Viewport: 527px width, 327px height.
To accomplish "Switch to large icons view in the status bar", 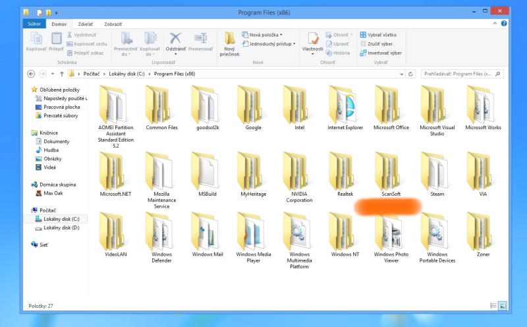I will (503, 306).
